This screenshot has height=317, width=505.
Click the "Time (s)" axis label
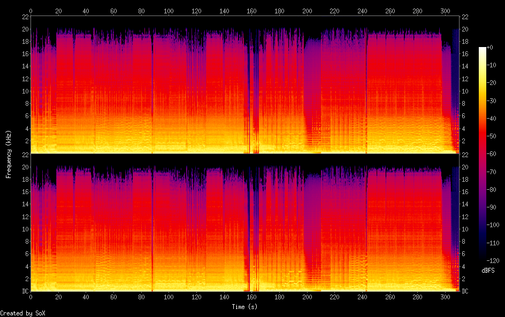244,307
